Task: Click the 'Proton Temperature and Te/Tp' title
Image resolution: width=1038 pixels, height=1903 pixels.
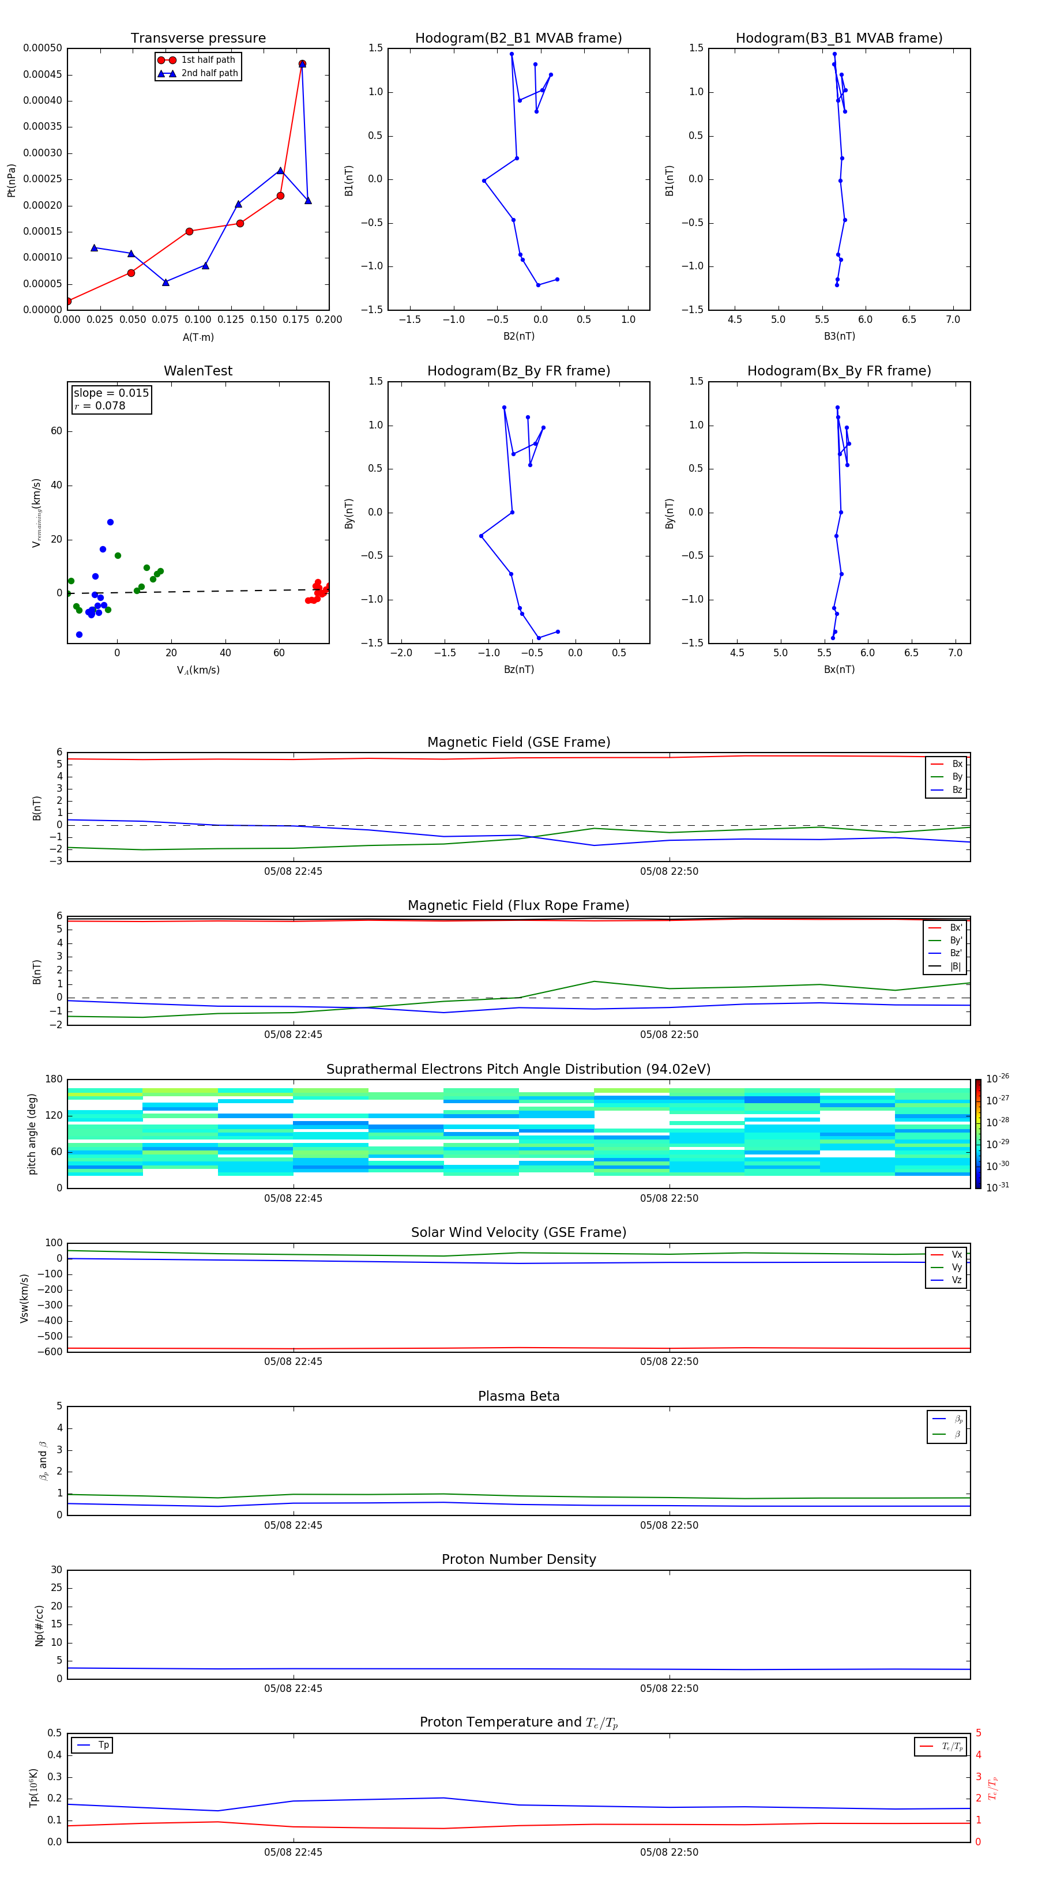Action: 518,1722
